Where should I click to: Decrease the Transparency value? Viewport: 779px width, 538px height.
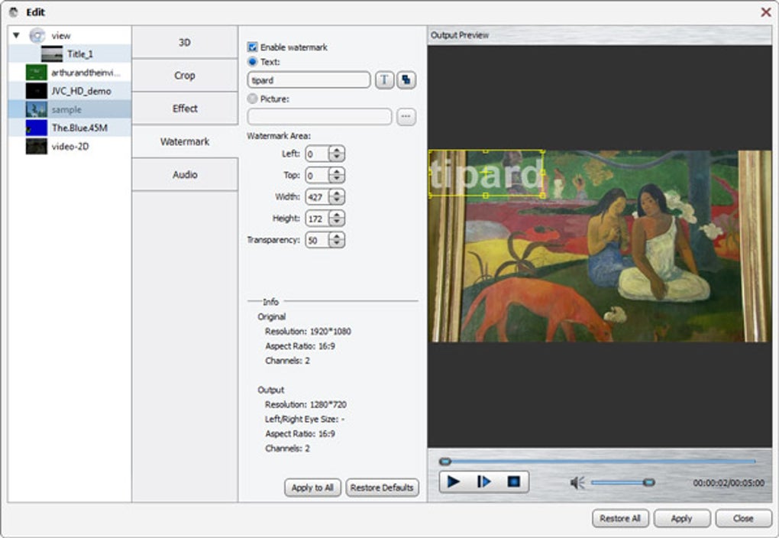click(337, 243)
